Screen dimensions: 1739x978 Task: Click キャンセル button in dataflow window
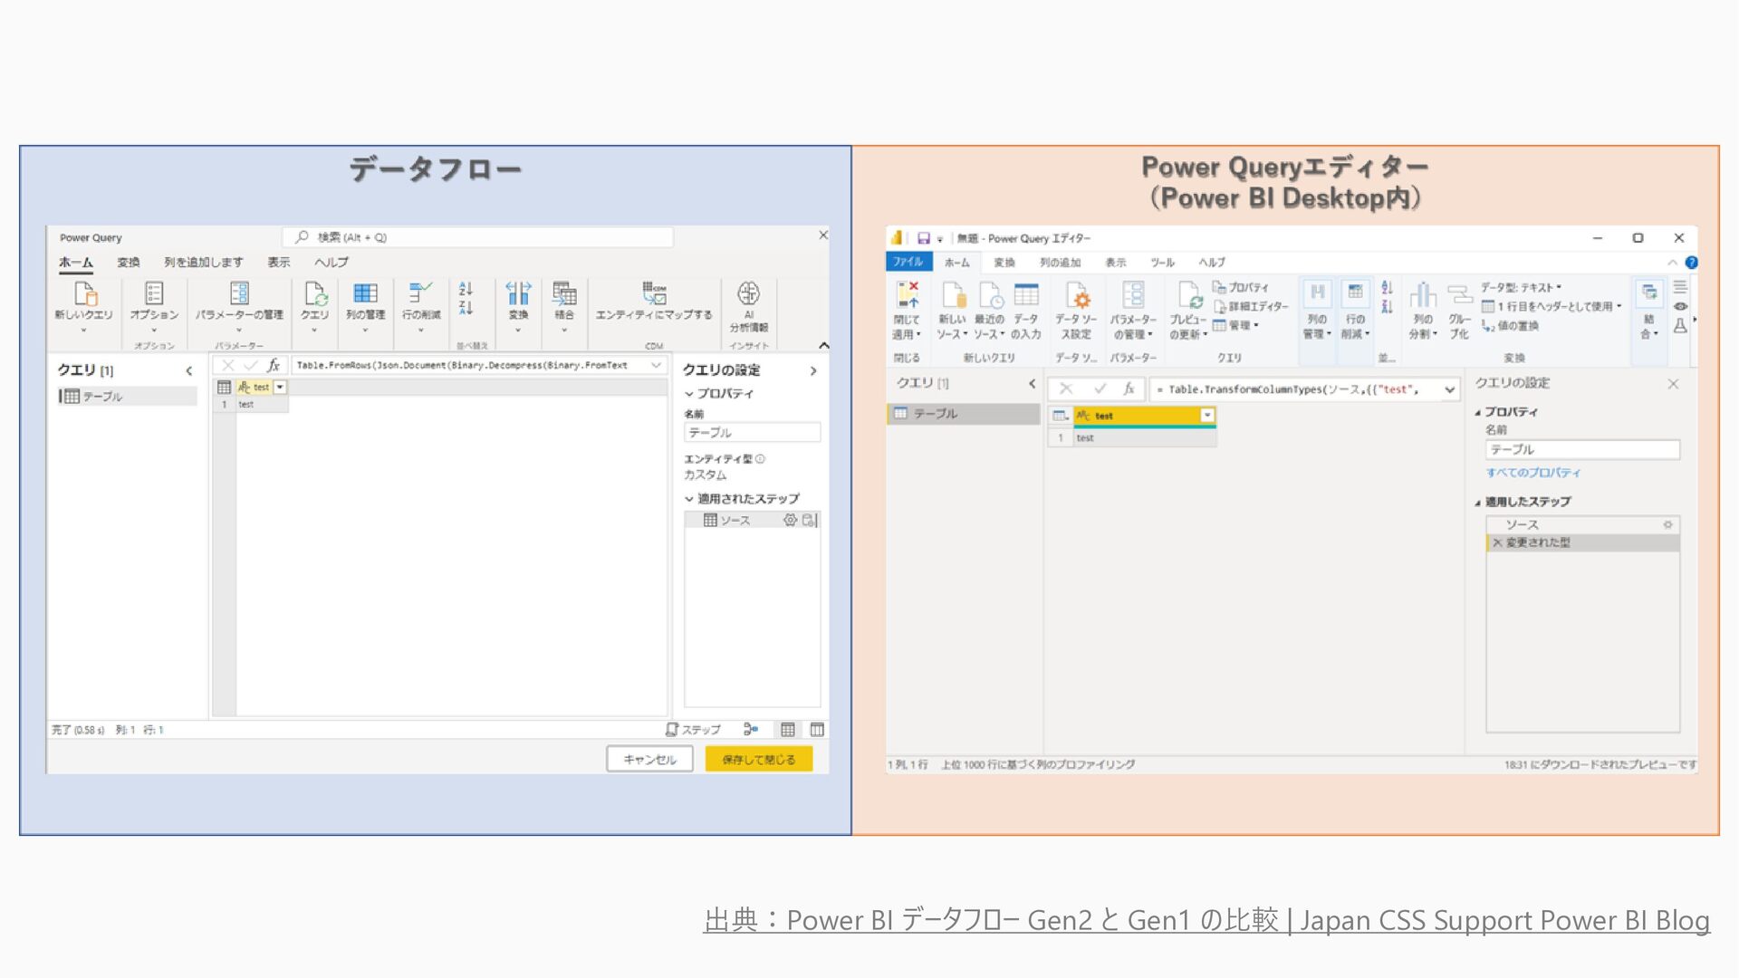pyautogui.click(x=649, y=759)
